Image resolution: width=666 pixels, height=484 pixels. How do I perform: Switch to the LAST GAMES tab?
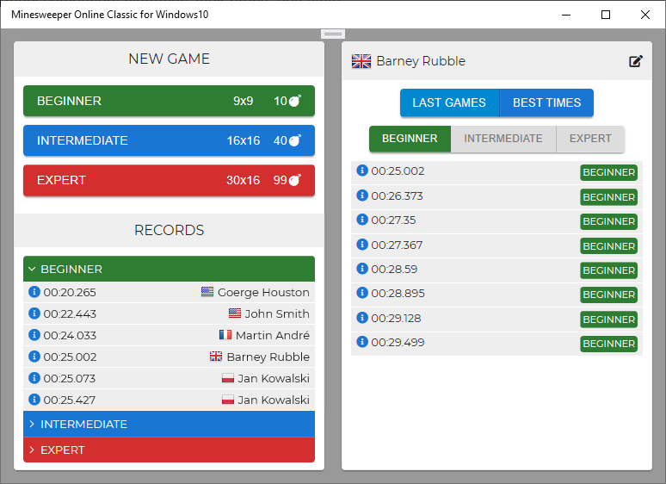coord(449,102)
